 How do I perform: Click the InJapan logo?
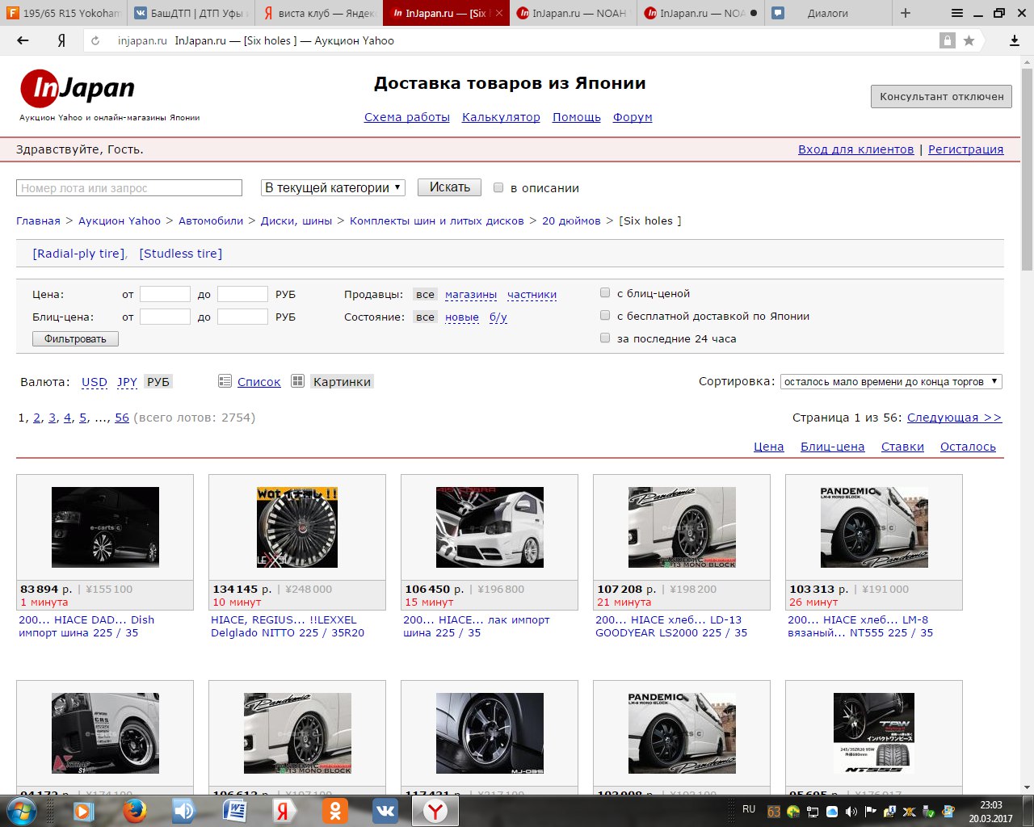78,89
